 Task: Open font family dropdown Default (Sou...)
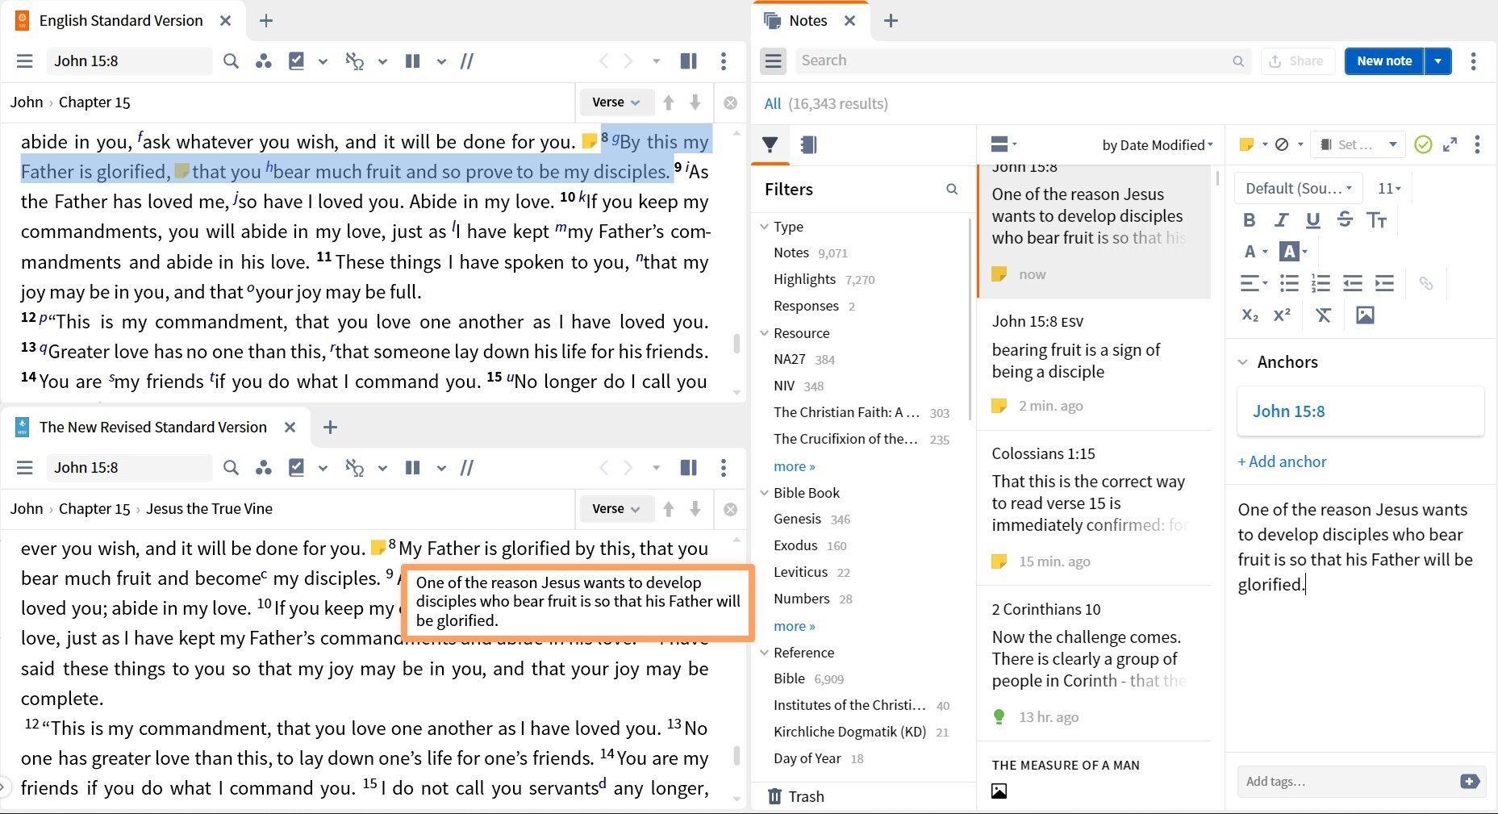coord(1298,189)
